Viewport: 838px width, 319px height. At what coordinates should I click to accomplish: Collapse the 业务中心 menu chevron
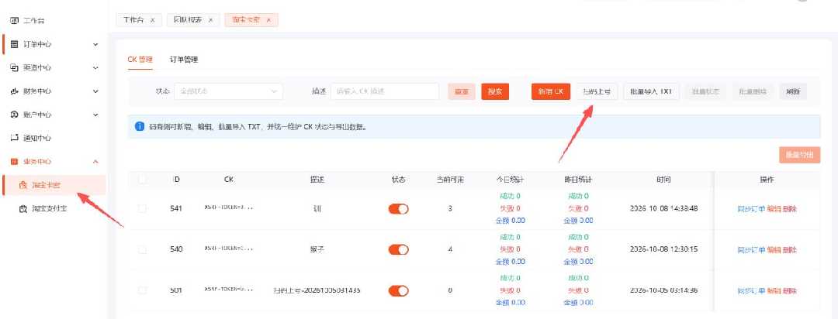[x=95, y=161]
